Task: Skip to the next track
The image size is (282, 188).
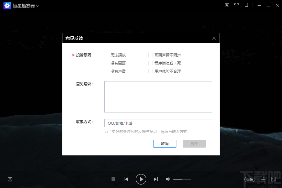Action: pos(156,179)
